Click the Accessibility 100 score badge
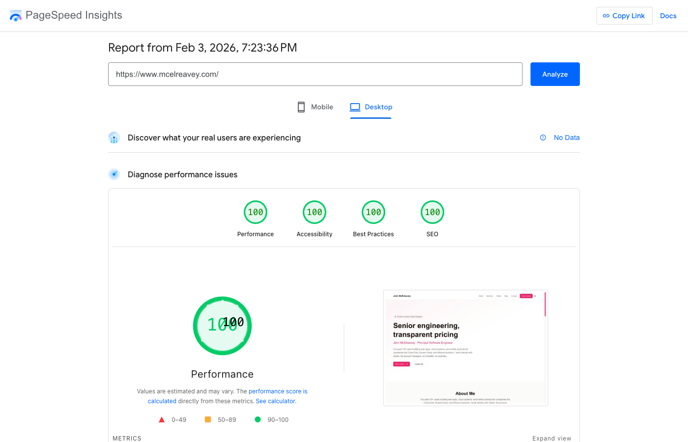Screen dimensions: 688x442 tap(315, 212)
